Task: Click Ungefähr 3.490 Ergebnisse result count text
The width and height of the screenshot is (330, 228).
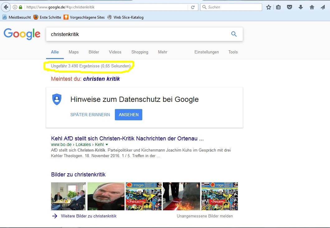Action: pyautogui.click(x=91, y=66)
